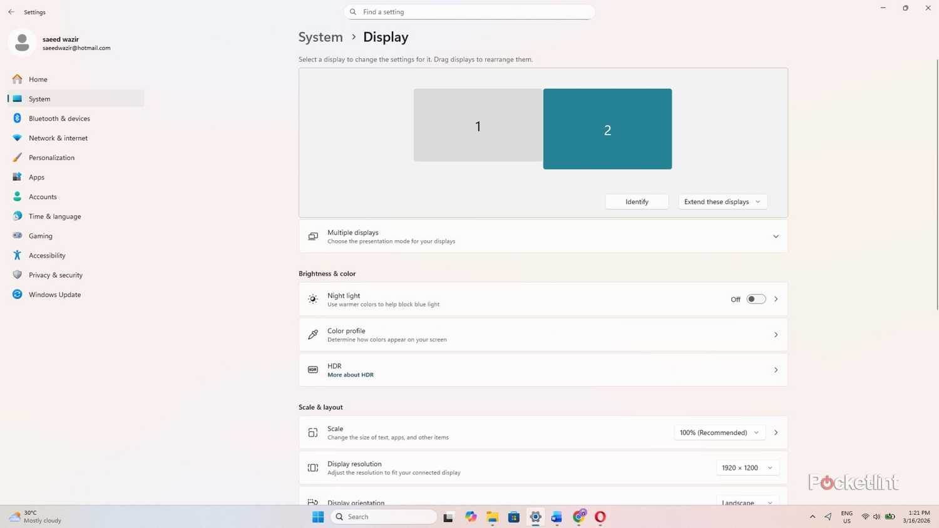Go to the System breadcrumb
939x528 pixels.
point(320,37)
